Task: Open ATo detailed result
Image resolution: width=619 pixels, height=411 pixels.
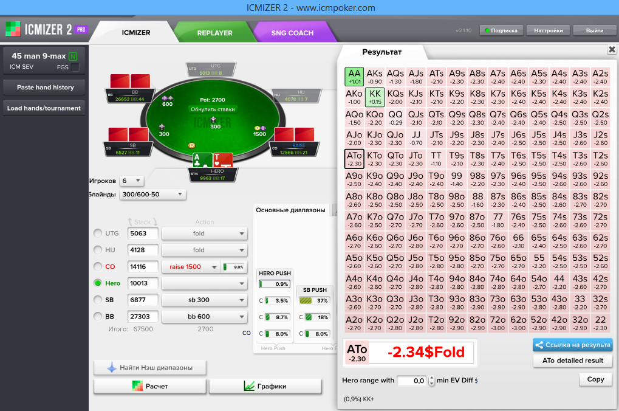Action: [x=572, y=361]
